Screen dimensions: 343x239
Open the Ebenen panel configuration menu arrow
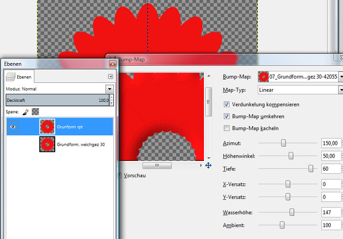[110, 76]
